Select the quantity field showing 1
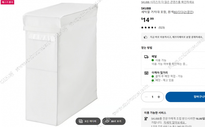 [x=152, y=97]
